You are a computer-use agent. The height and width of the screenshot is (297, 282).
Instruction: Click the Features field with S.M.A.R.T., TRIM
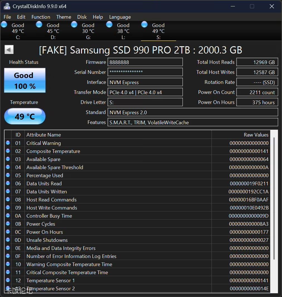[x=193, y=122]
